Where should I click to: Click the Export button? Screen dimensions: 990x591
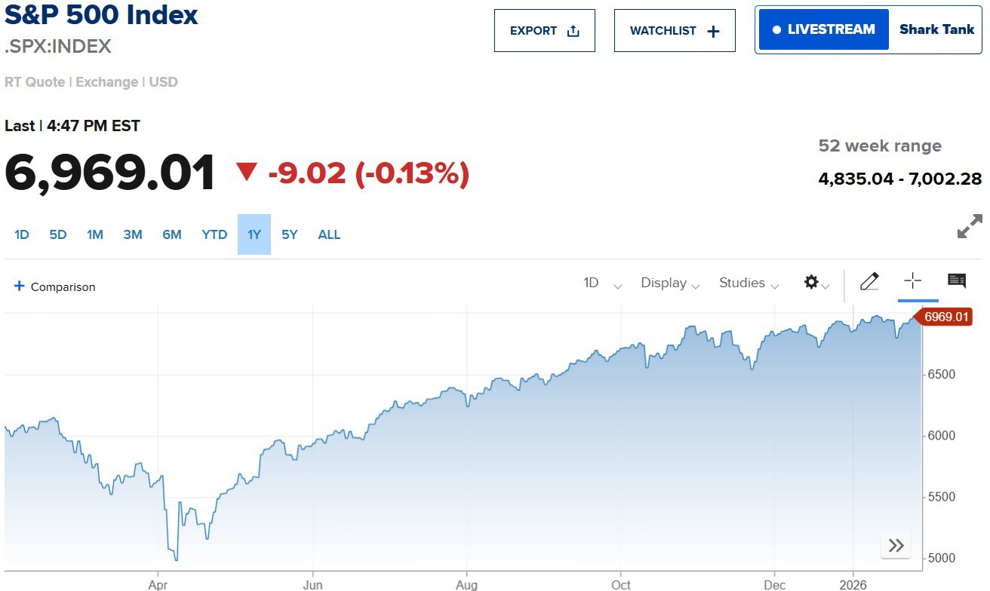click(x=544, y=31)
